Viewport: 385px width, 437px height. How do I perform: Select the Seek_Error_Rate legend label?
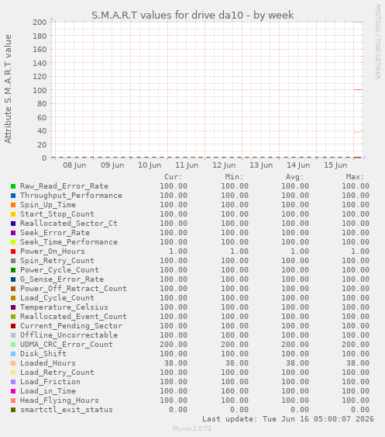pos(55,233)
